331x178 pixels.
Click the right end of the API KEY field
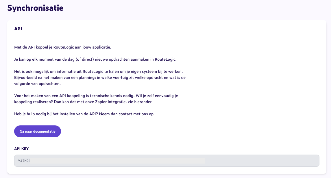click(x=312, y=160)
